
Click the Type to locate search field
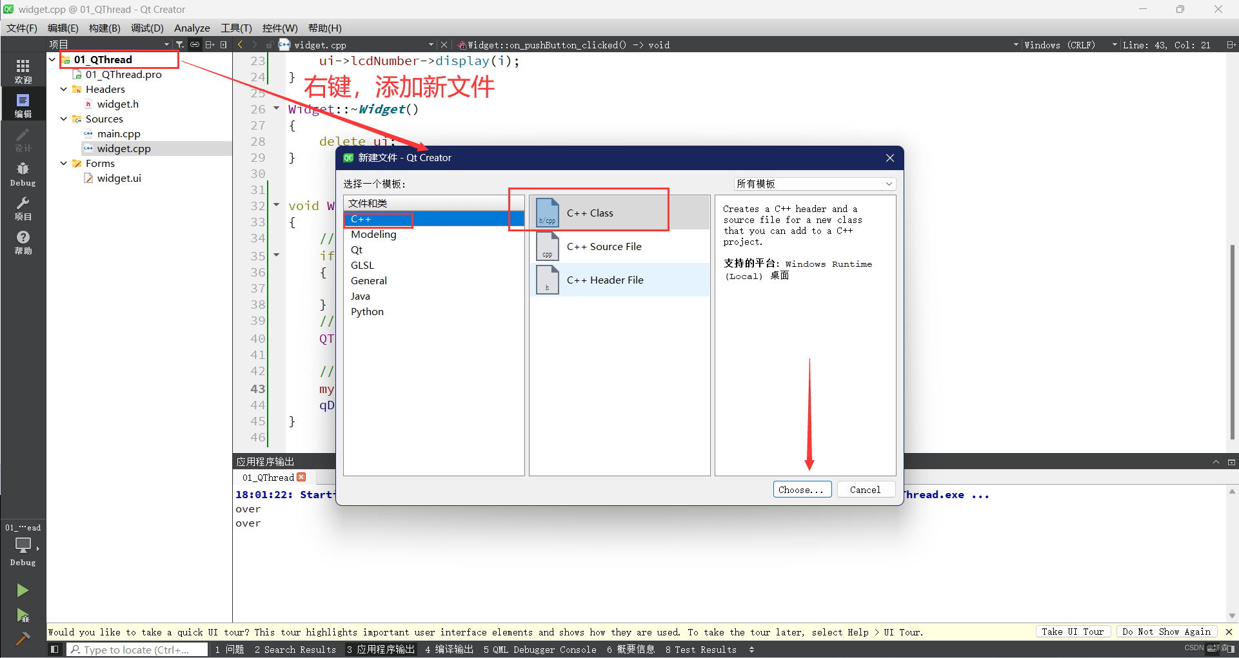pyautogui.click(x=137, y=650)
